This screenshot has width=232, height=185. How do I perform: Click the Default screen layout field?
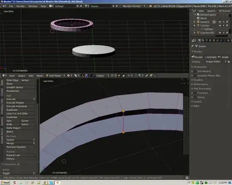point(65,6)
